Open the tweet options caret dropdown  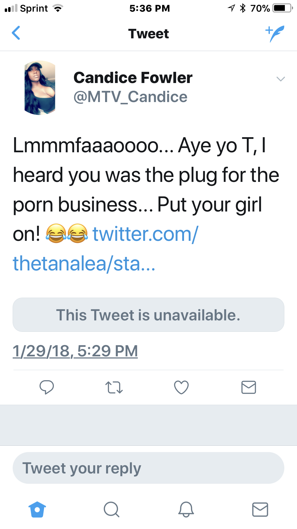pyautogui.click(x=281, y=79)
